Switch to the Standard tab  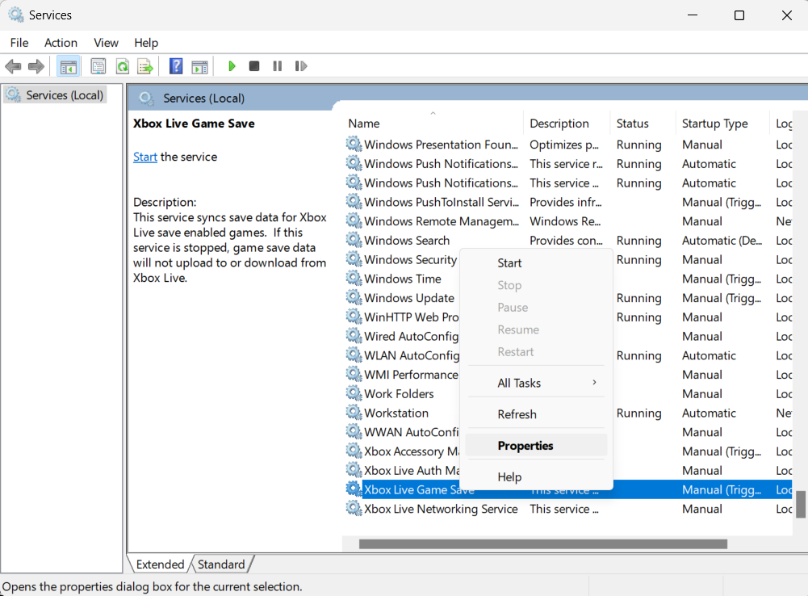(x=221, y=565)
